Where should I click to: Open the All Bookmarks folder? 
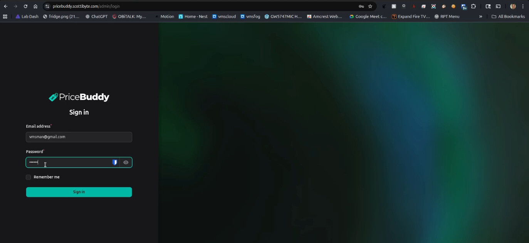point(508,17)
